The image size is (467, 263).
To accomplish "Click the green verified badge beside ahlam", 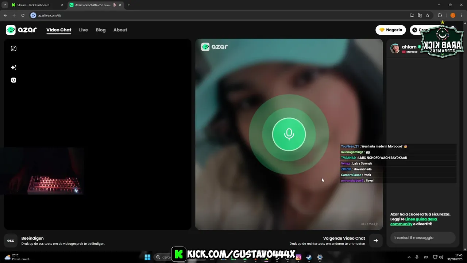I will pos(419,47).
